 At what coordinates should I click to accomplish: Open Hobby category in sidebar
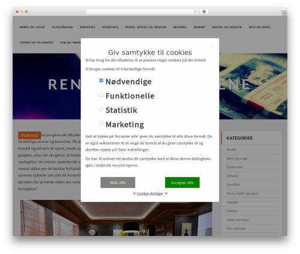pyautogui.click(x=232, y=211)
